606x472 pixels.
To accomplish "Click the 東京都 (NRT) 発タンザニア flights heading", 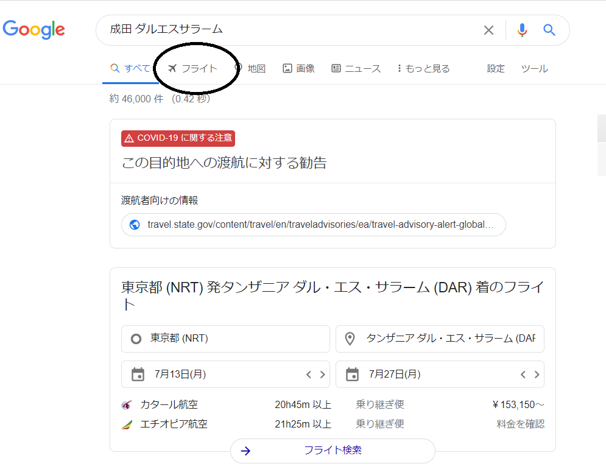I will tap(333, 296).
